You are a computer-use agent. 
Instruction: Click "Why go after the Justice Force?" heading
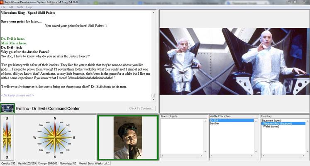coord(25,52)
